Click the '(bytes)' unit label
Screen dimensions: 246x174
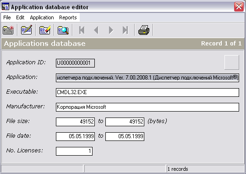point(158,121)
